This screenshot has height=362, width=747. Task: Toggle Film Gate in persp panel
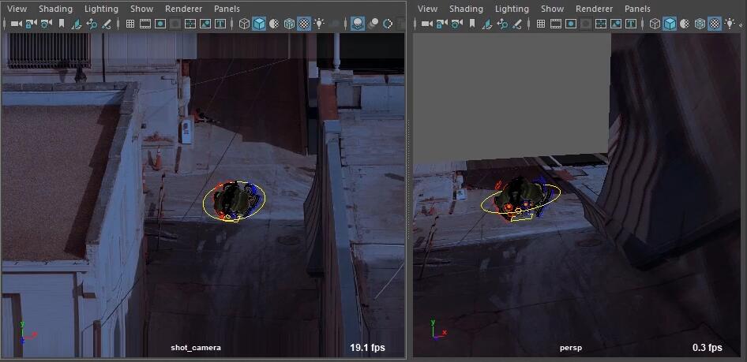point(556,24)
